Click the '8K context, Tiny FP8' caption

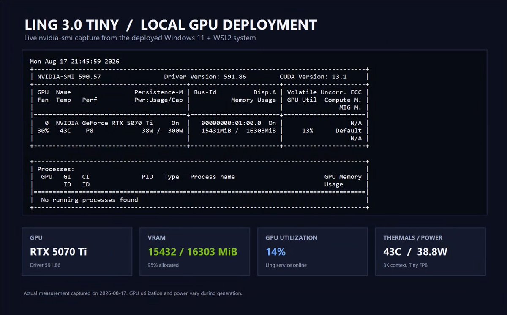click(405, 265)
